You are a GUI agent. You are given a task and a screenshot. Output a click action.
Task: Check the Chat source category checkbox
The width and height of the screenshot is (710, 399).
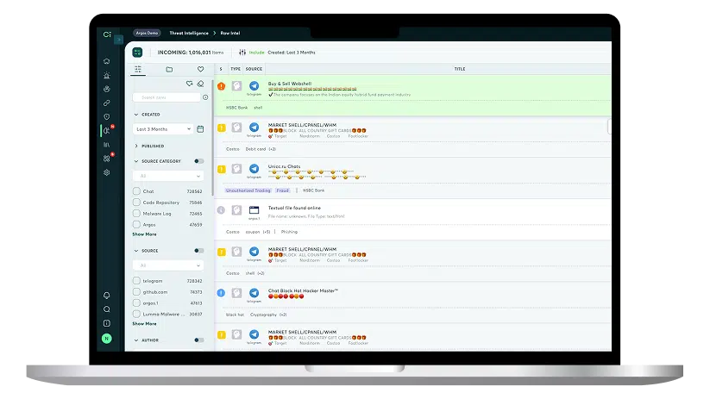point(136,191)
